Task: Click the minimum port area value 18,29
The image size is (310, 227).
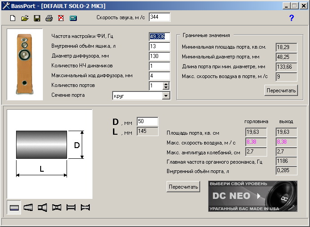Action: 286,47
